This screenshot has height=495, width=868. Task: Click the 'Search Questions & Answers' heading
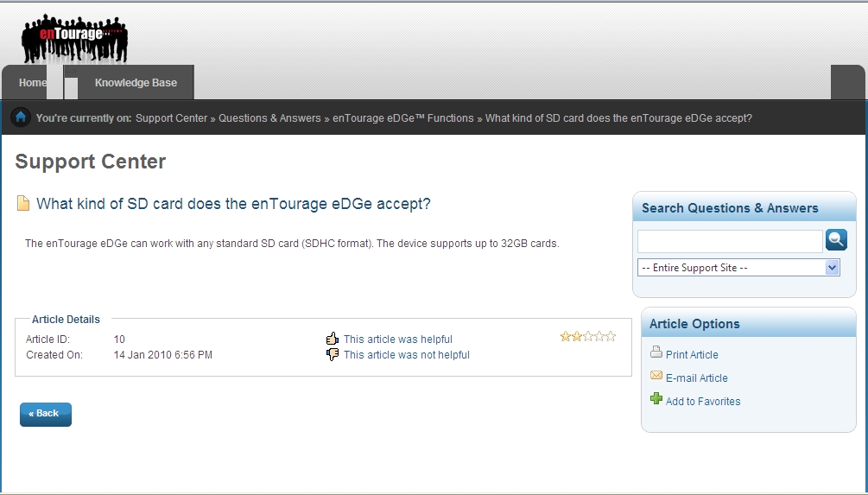coord(730,208)
